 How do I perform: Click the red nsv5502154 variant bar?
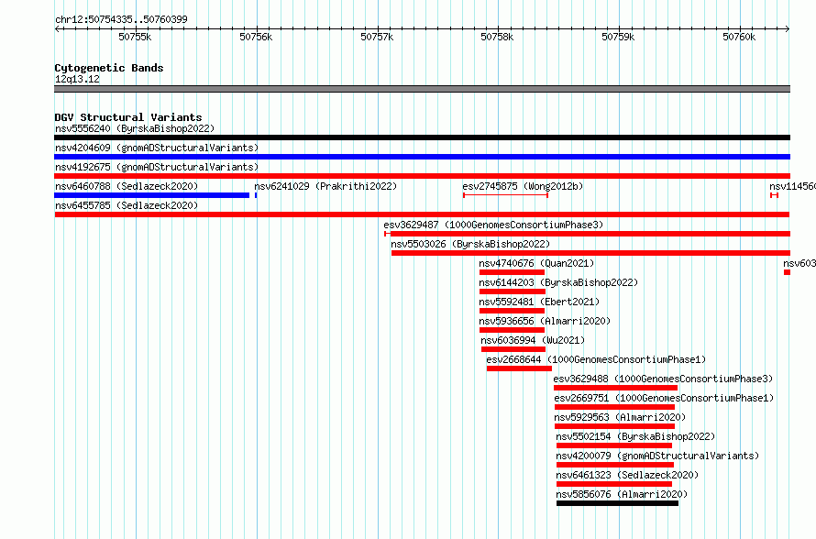(x=614, y=445)
